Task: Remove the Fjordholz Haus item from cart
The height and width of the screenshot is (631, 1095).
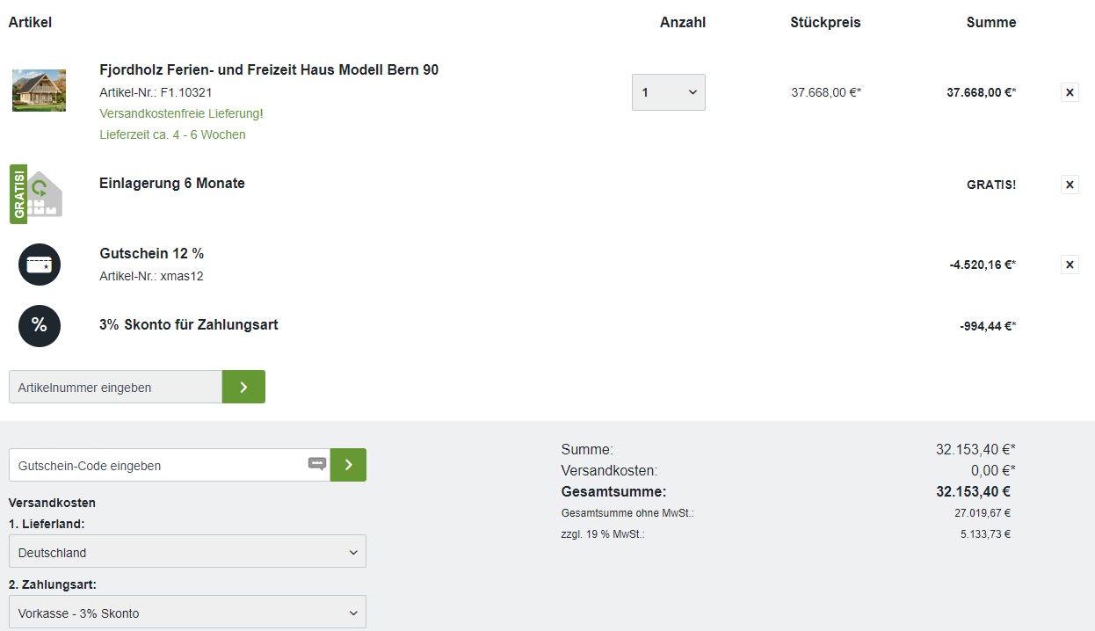Action: point(1070,92)
